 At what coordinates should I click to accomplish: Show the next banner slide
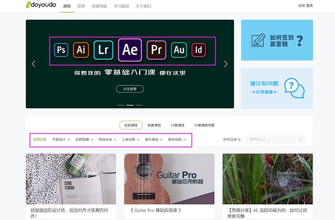[x=226, y=64]
